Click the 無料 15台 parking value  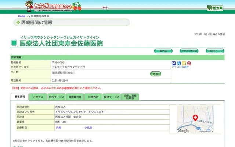pyautogui.click(x=61, y=122)
